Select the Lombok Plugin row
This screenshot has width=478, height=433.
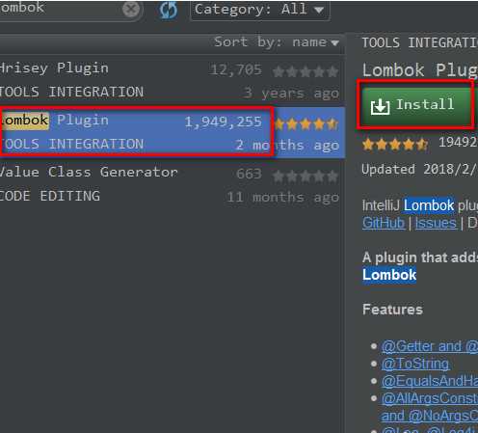pos(173,132)
